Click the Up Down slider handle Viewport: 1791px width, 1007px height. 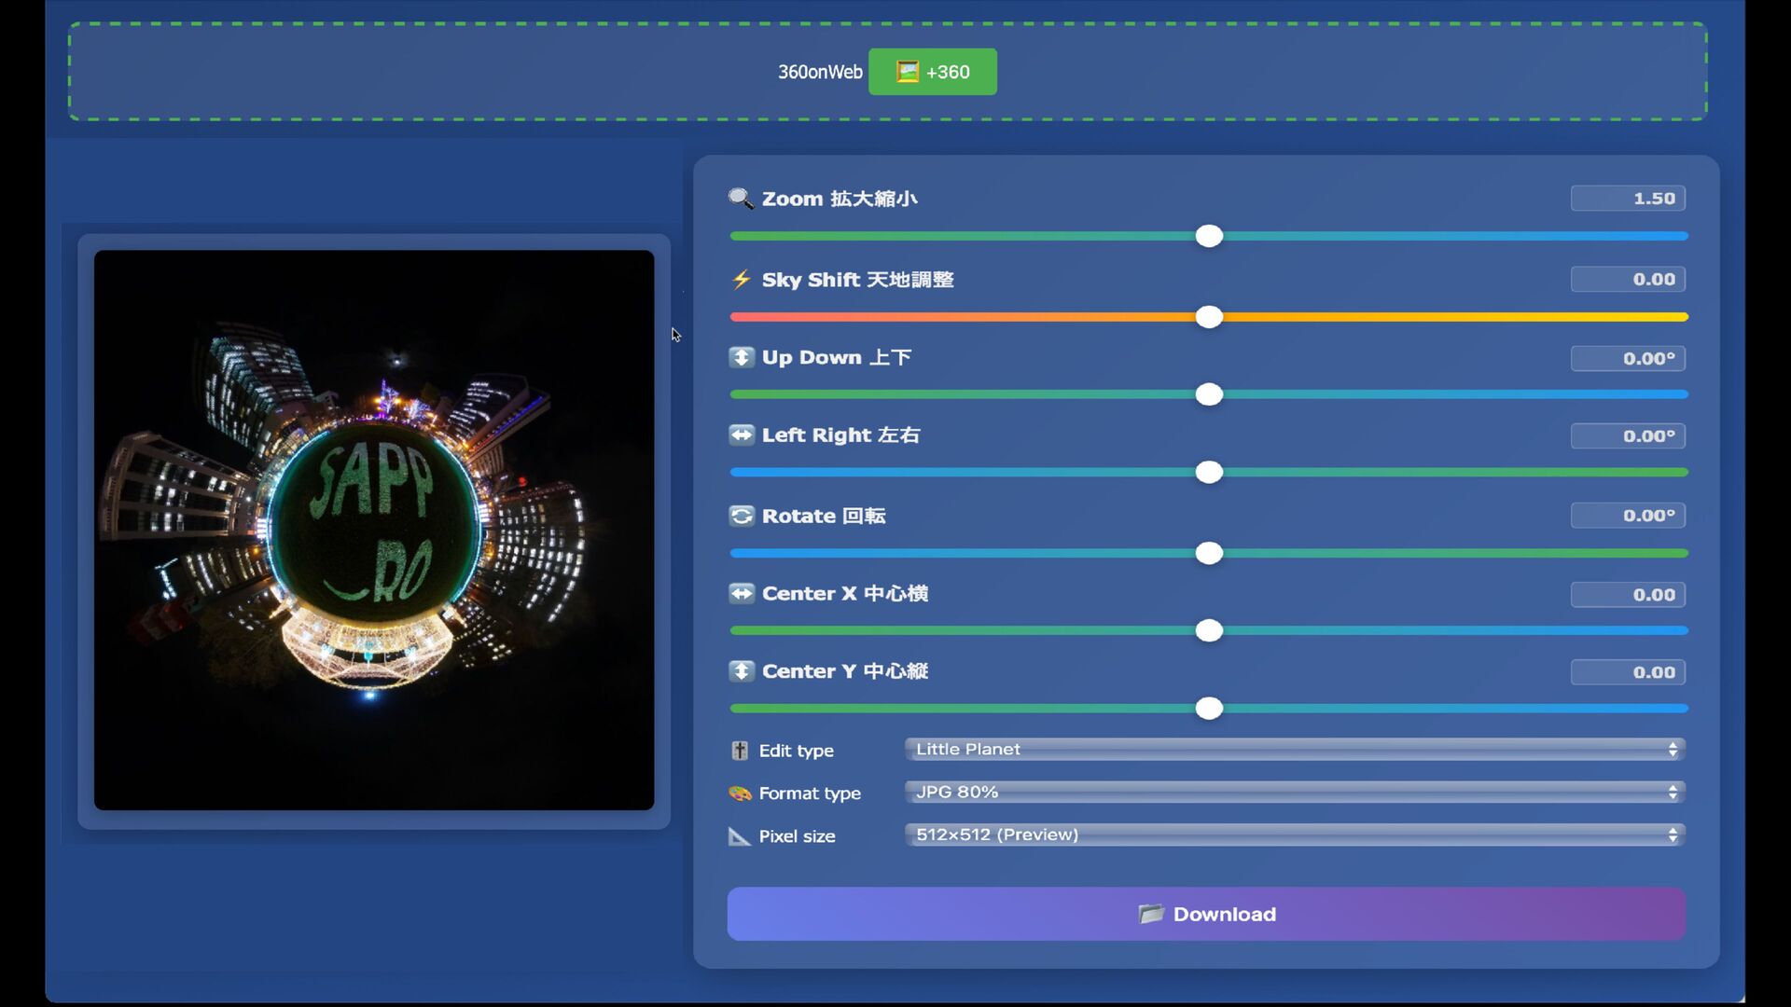1209,394
